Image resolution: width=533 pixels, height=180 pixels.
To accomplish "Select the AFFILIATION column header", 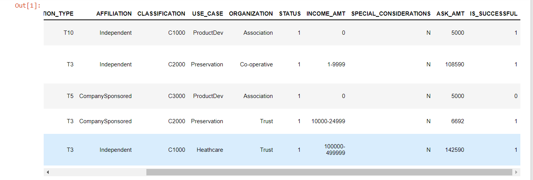I will [114, 13].
